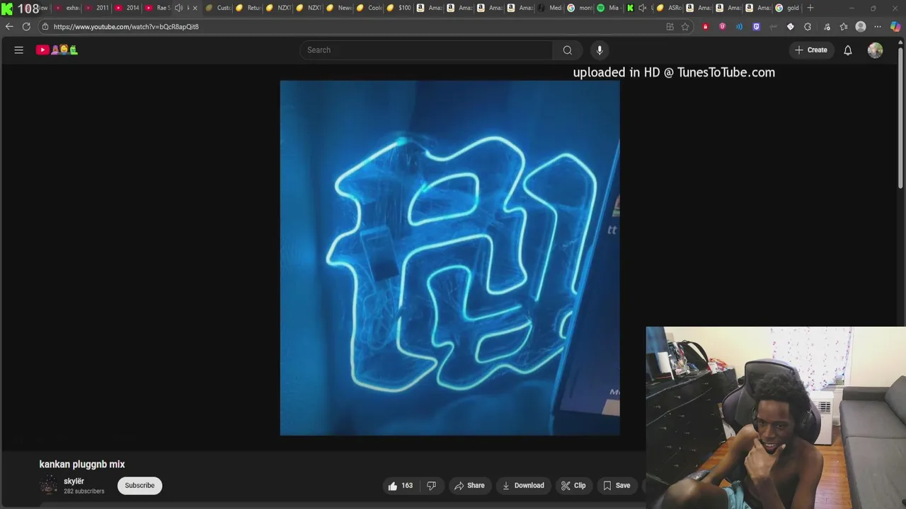Open the white diamond extension icon
Screen dimensions: 906x509
tap(790, 27)
